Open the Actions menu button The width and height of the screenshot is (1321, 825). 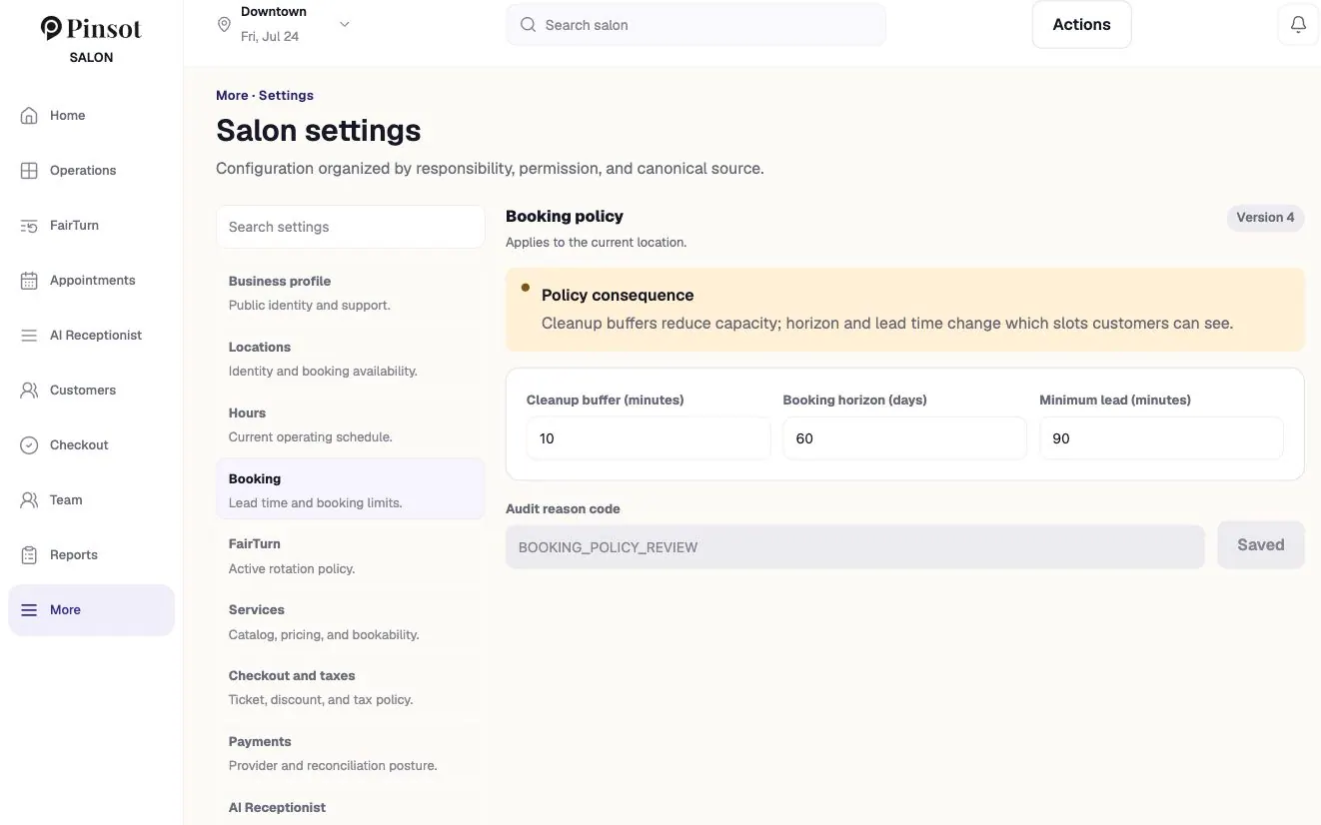pyautogui.click(x=1081, y=25)
